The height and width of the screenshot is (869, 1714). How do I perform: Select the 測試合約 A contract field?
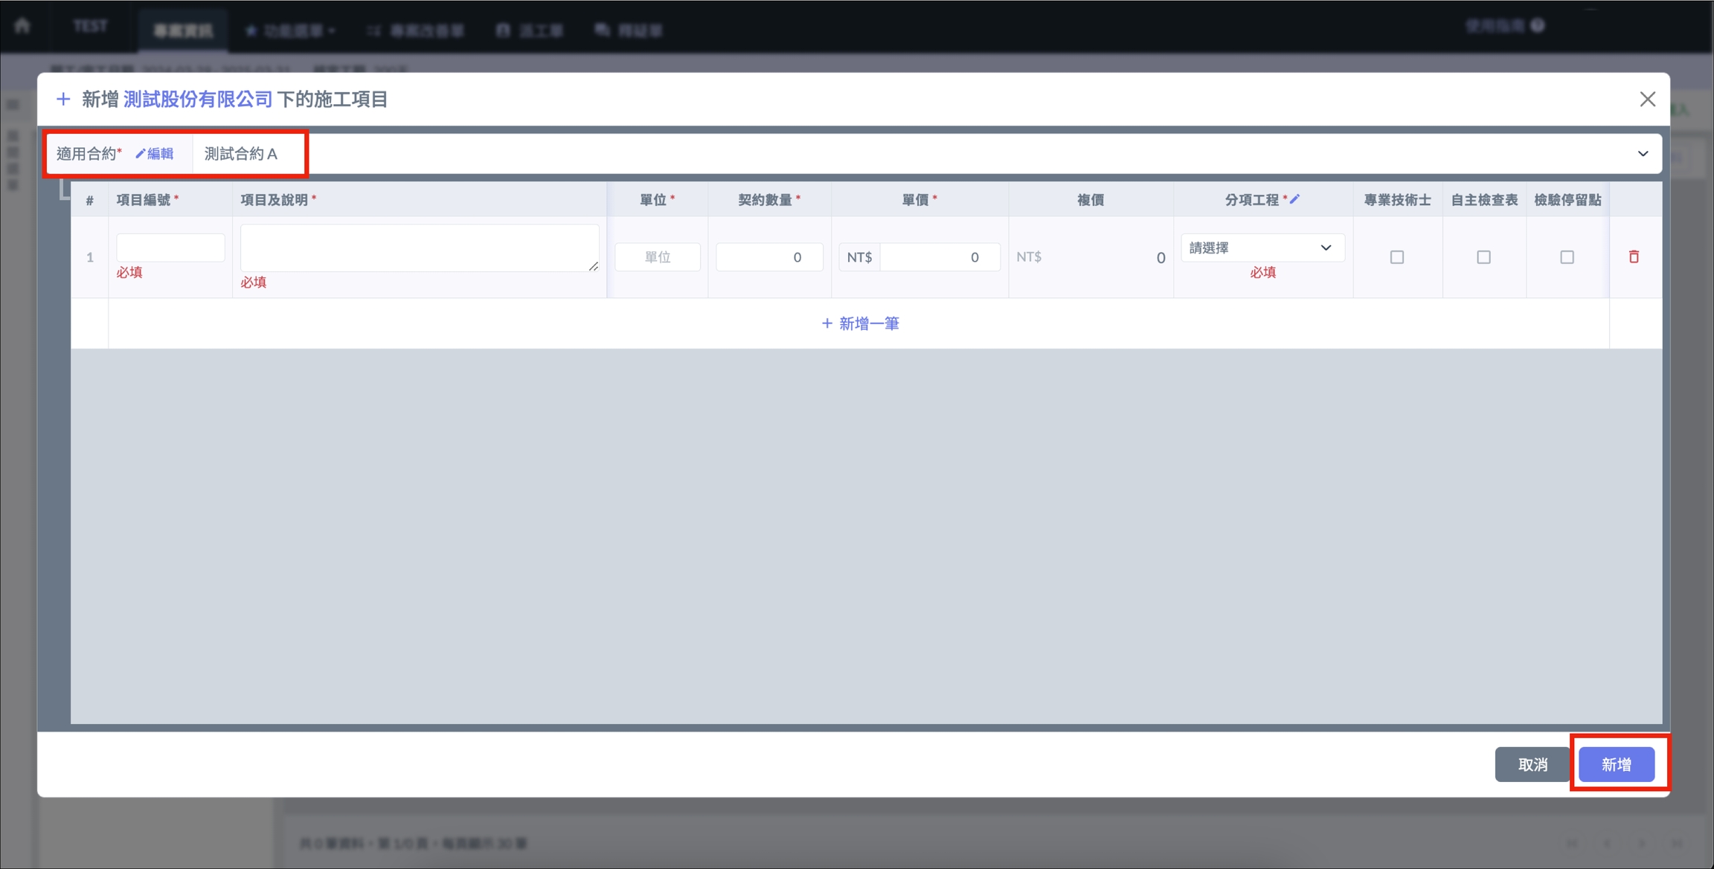click(241, 154)
